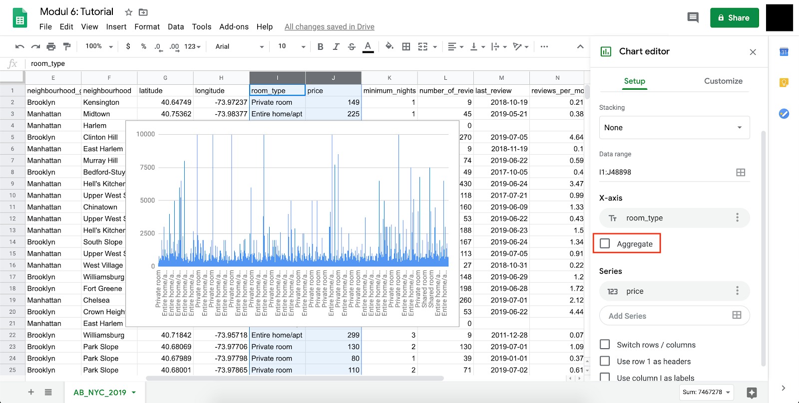Open the font size 10 dropdown
Screen dimensions: 799x403
click(x=291, y=46)
